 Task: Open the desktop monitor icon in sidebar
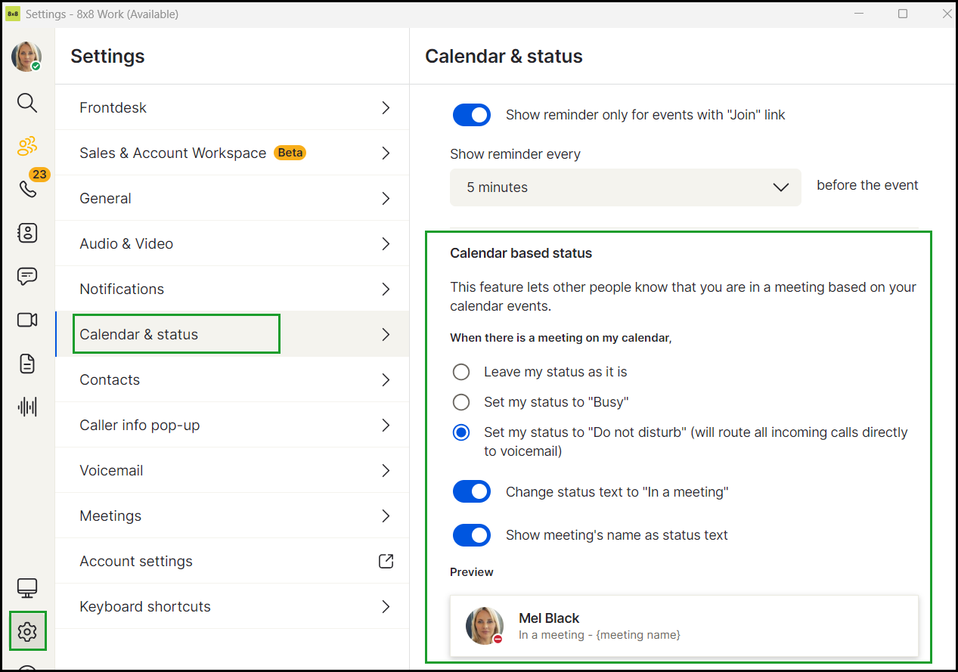click(x=27, y=587)
